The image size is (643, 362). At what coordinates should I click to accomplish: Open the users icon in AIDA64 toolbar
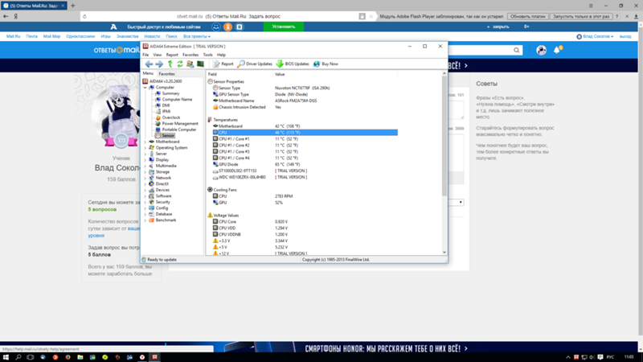click(190, 64)
